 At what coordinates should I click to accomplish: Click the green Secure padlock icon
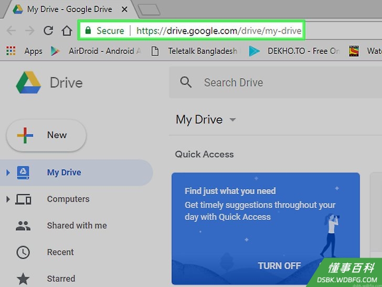coord(88,30)
